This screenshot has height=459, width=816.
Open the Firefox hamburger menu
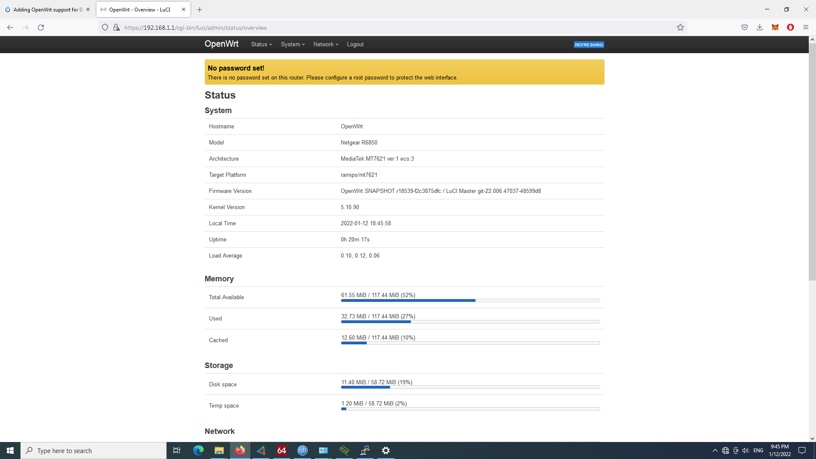pyautogui.click(x=806, y=27)
